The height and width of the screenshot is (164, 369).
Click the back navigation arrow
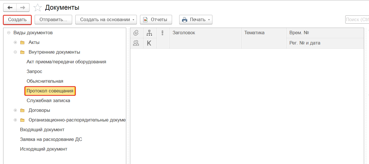tap(10, 7)
